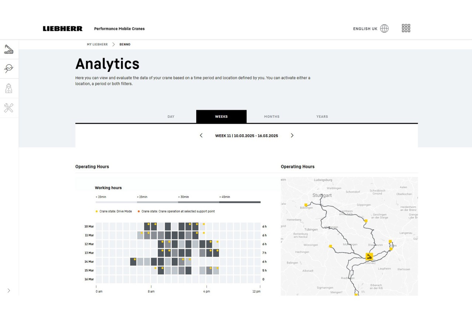Open the analytics chart sidebar icon
This screenshot has height=314, width=472.
9,68
